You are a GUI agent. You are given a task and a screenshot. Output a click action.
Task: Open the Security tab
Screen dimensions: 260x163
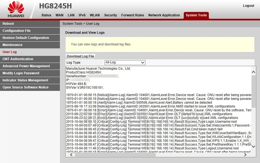[x=110, y=15]
